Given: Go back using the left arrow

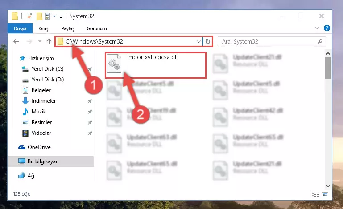Looking at the screenshot, I should point(16,41).
